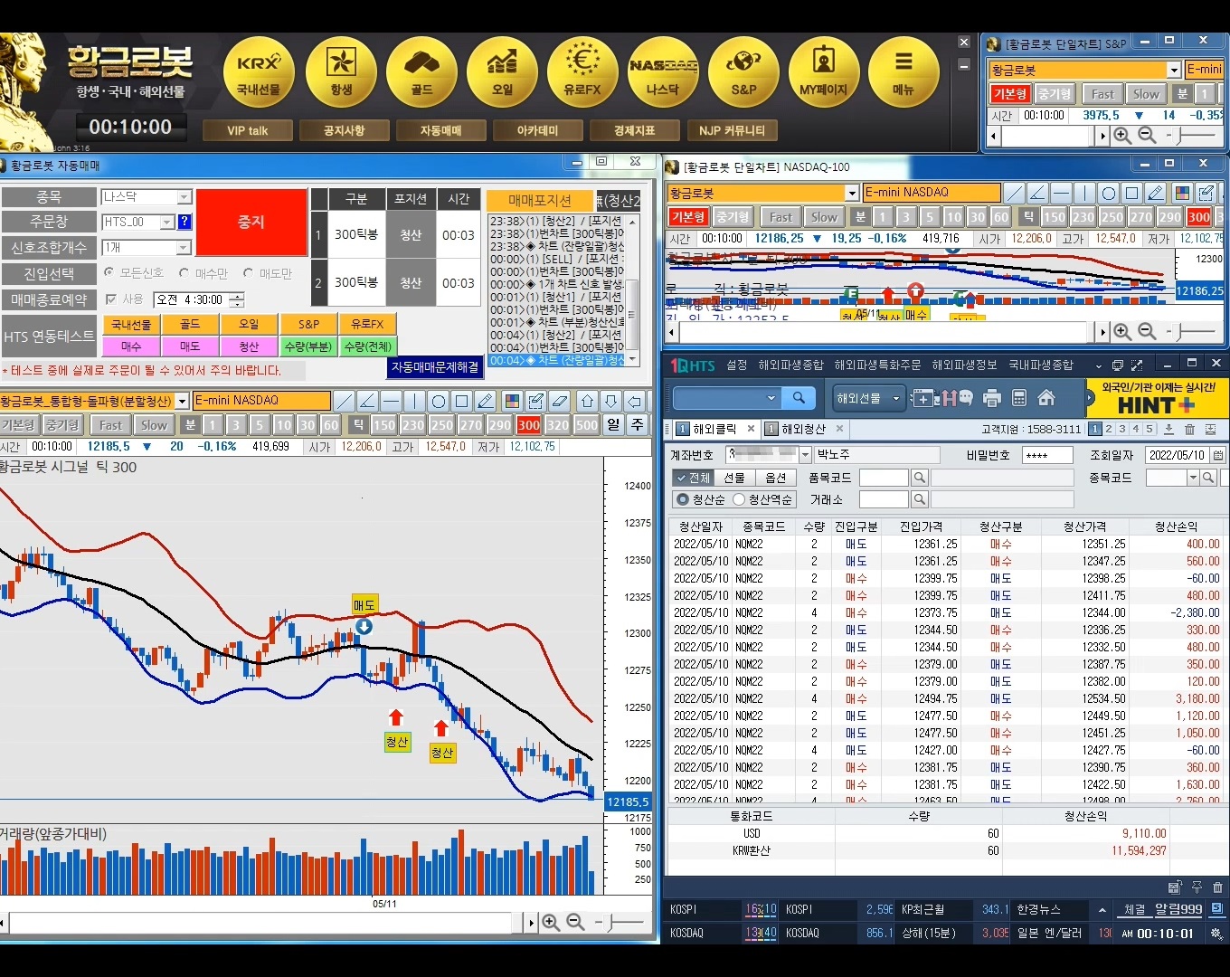
Task: Click blue search button in 1Q HTS toolbar
Action: coord(798,398)
